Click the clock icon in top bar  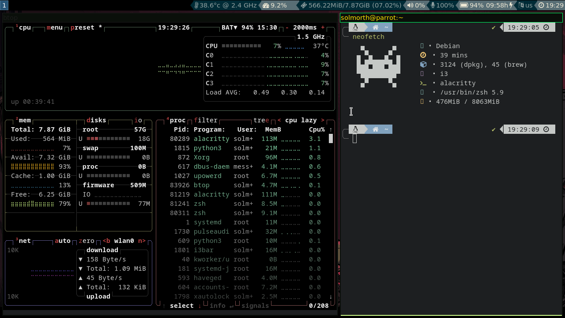[541, 5]
